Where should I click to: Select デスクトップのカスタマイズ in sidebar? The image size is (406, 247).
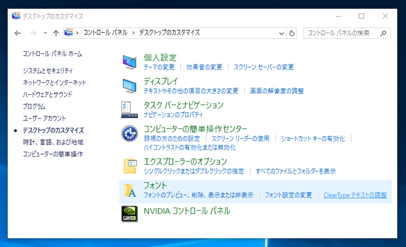[x=53, y=130]
